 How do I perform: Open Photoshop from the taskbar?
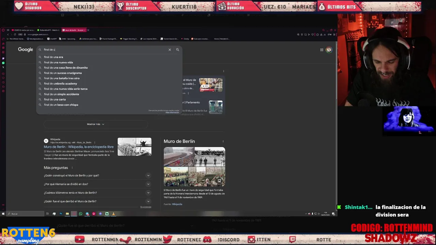pos(61,214)
